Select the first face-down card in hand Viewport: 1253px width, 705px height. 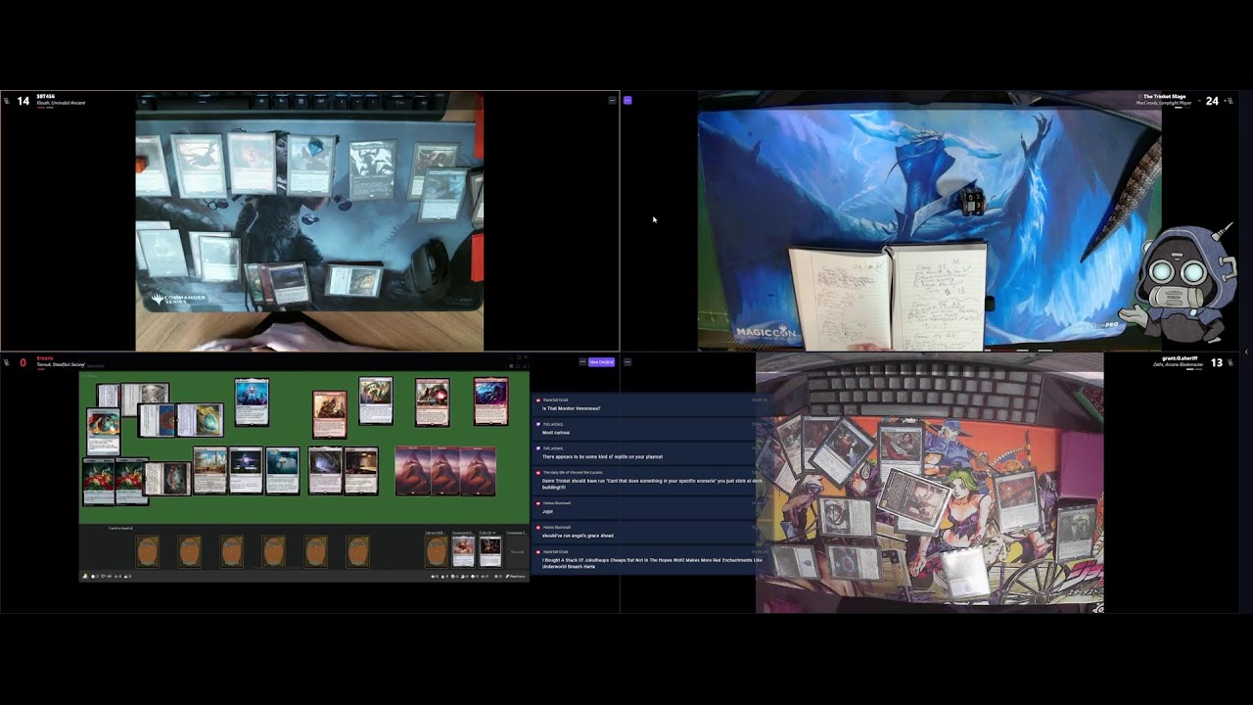pos(147,551)
